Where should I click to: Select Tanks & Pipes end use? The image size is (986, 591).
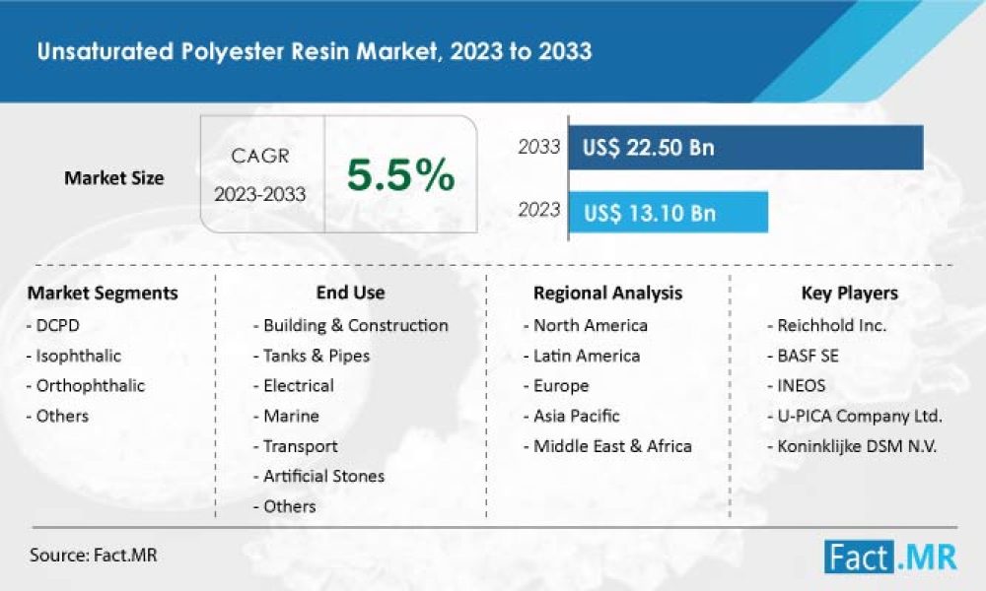(x=317, y=356)
